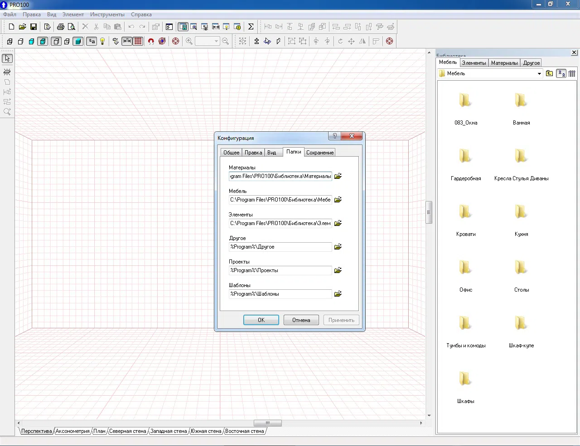The height and width of the screenshot is (446, 580).
Task: Switch to the Аксонометрия view tab
Action: (x=72, y=431)
